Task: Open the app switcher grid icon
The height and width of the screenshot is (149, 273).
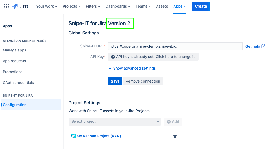Action: tap(6, 6)
